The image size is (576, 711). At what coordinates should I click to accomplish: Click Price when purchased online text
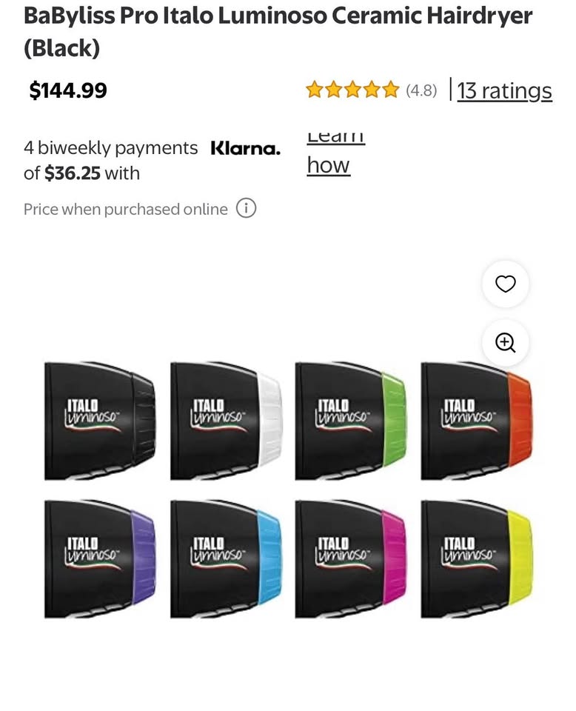pyautogui.click(x=126, y=209)
